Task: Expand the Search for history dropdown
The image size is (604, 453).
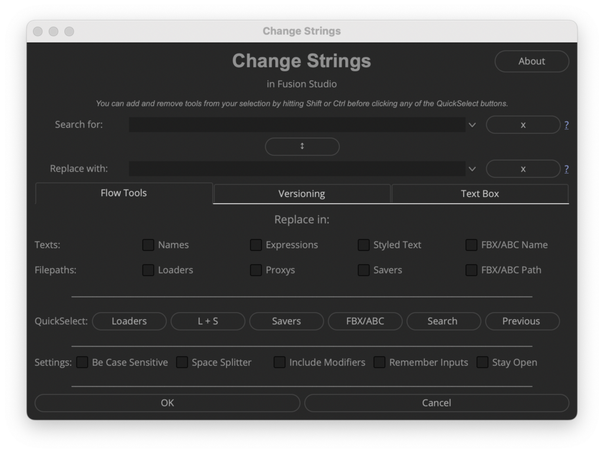Action: tap(472, 125)
